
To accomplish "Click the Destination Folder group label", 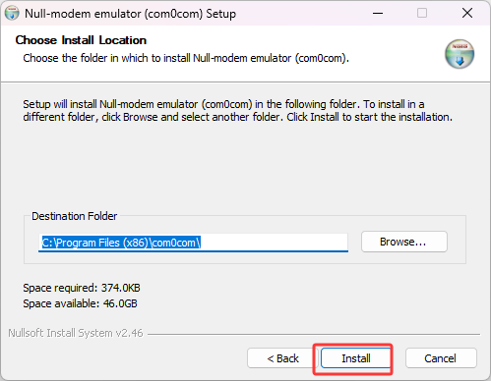I will [74, 216].
